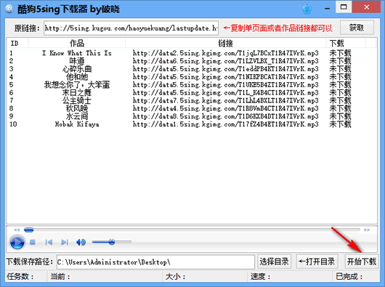Image resolution: width=385 pixels, height=287 pixels.
Task: Skip to the previous track
Action: pyautogui.click(x=49, y=243)
